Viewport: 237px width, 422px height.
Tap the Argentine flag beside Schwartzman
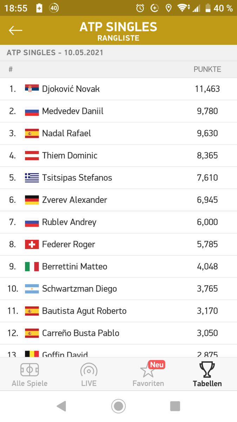click(32, 289)
